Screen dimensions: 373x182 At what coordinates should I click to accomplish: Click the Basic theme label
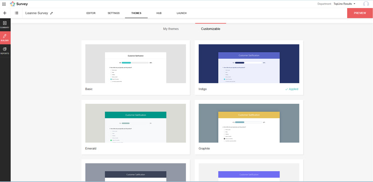click(x=89, y=89)
